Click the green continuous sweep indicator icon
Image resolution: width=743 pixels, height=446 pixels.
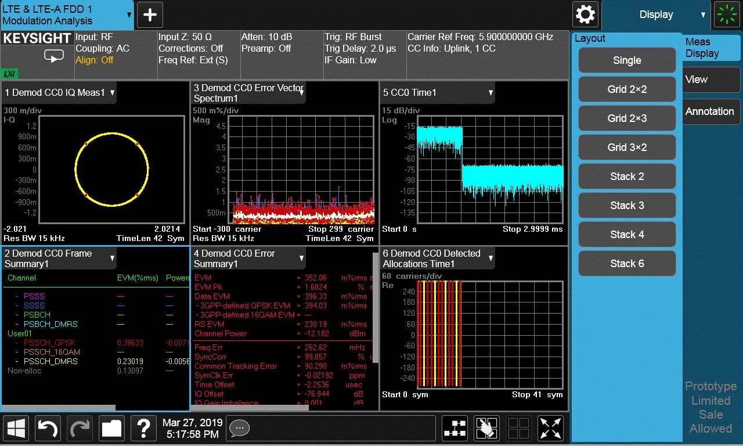(728, 15)
